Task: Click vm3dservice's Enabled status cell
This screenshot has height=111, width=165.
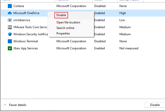Action: 100,20
